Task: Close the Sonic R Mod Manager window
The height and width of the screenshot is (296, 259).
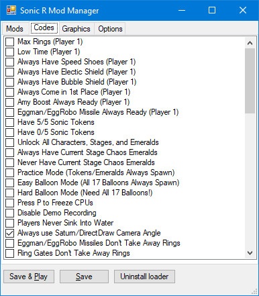Action: coord(243,10)
